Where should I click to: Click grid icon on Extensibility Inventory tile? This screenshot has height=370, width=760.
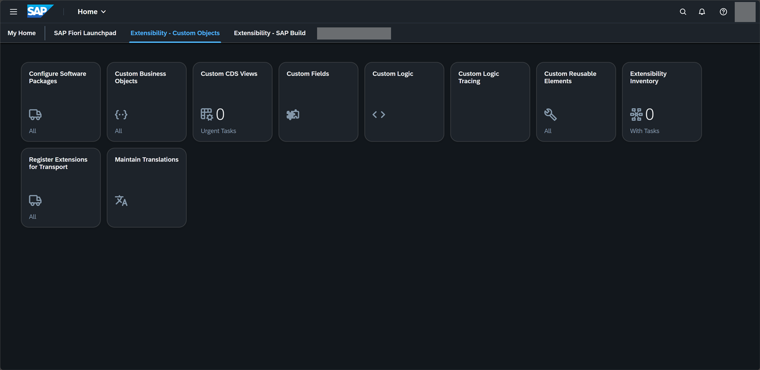pos(636,114)
